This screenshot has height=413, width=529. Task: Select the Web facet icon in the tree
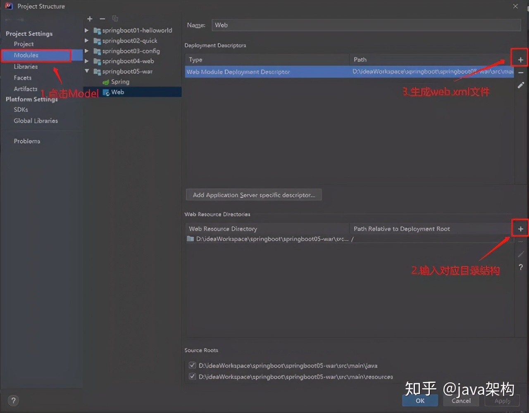[x=106, y=93]
